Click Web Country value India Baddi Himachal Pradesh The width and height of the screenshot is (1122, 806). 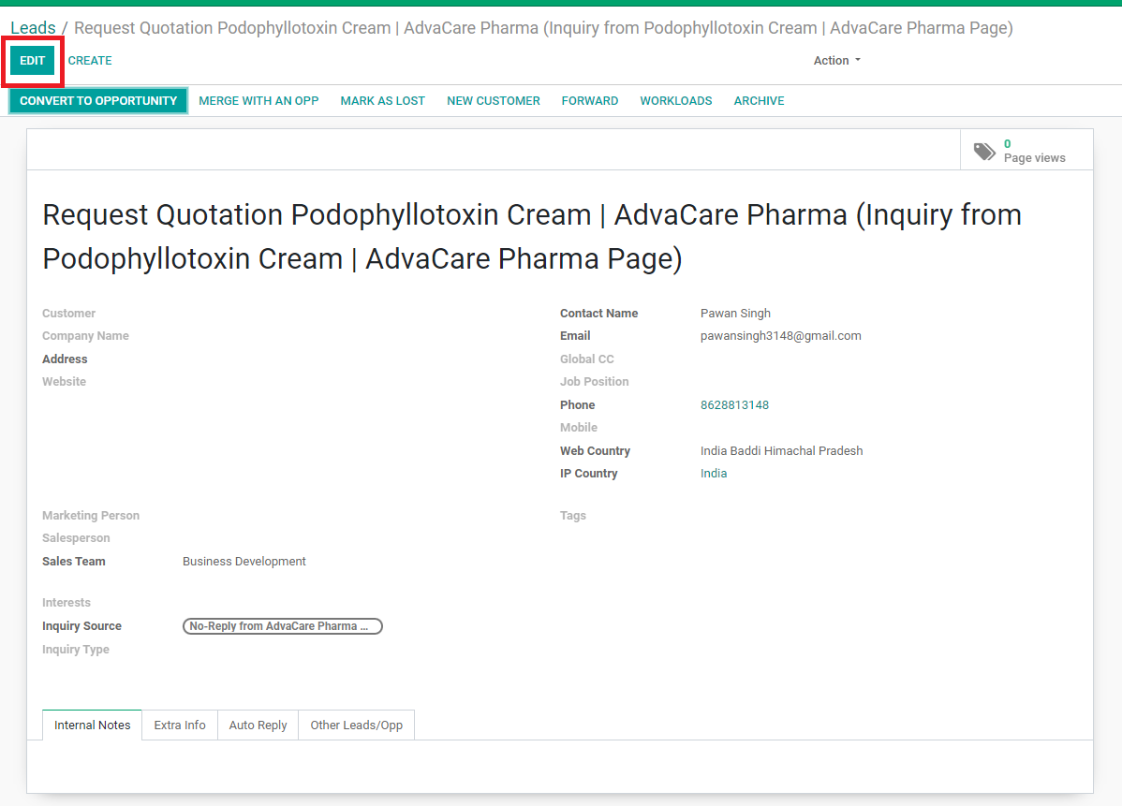coord(781,450)
